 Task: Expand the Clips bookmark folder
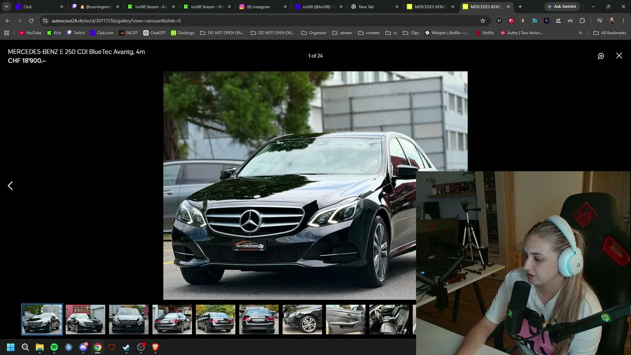411,33
